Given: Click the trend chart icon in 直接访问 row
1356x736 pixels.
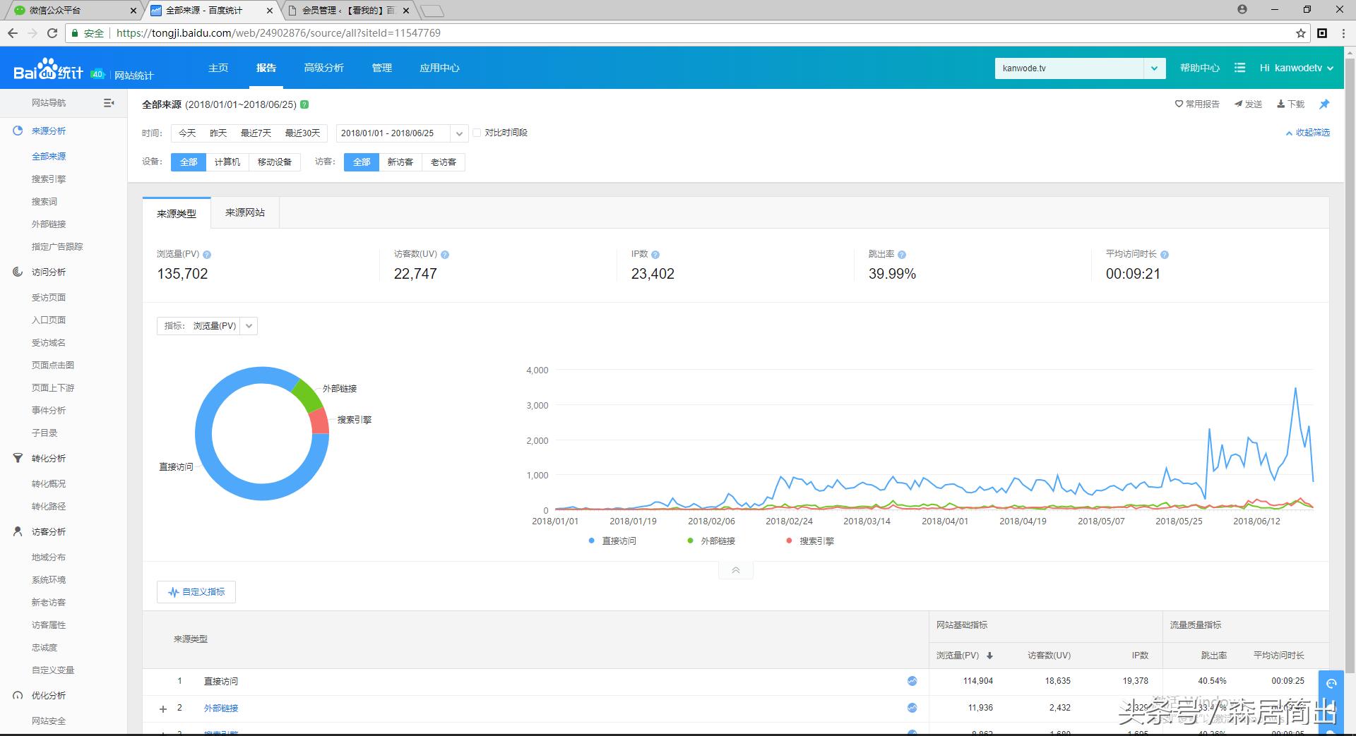Looking at the screenshot, I should (912, 681).
